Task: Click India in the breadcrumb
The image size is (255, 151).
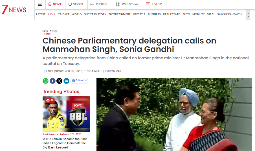Action: 55,31
